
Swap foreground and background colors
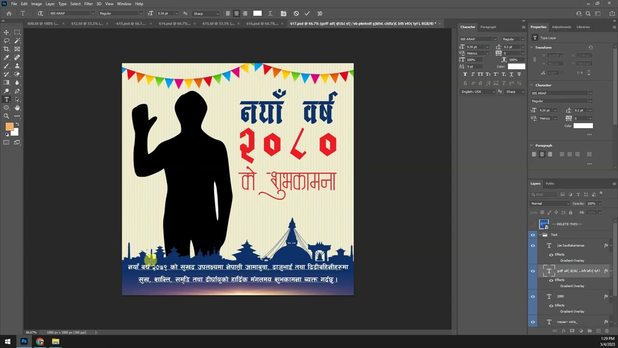(17, 125)
